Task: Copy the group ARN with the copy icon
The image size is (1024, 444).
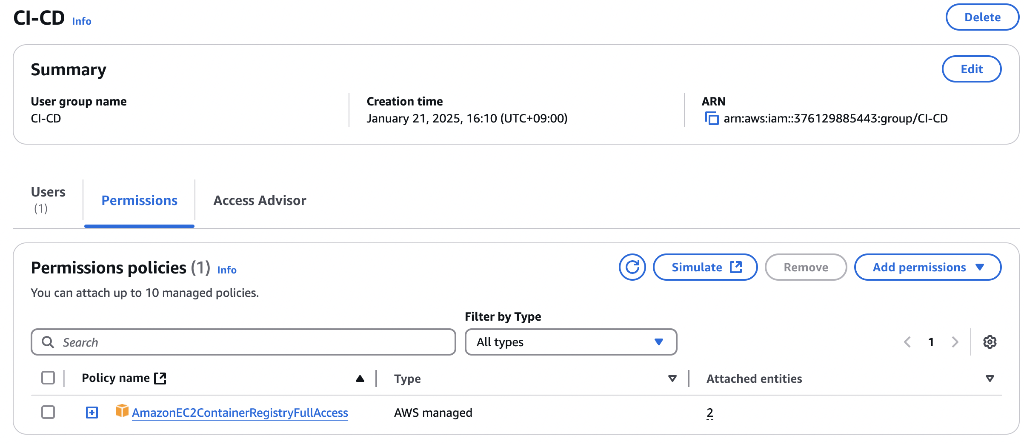Action: [x=712, y=118]
